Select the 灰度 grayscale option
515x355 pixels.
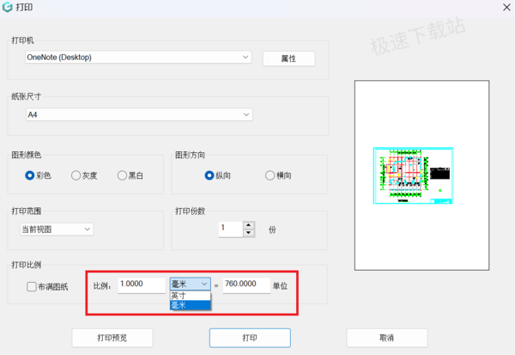coord(76,175)
